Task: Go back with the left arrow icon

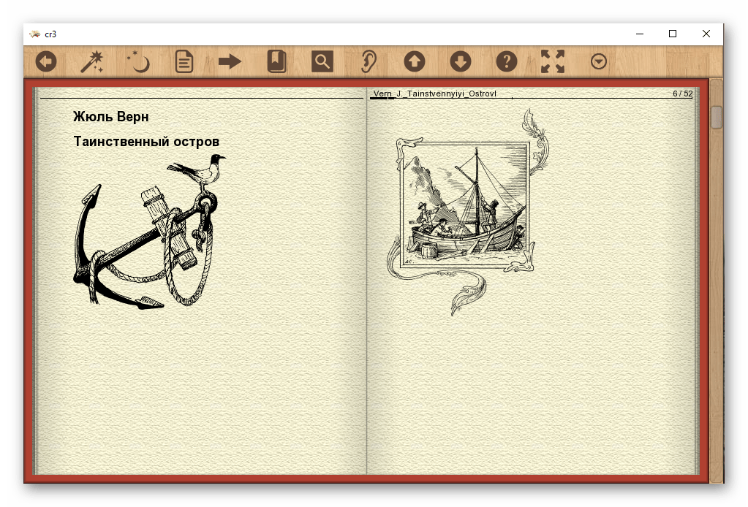Action: click(46, 61)
